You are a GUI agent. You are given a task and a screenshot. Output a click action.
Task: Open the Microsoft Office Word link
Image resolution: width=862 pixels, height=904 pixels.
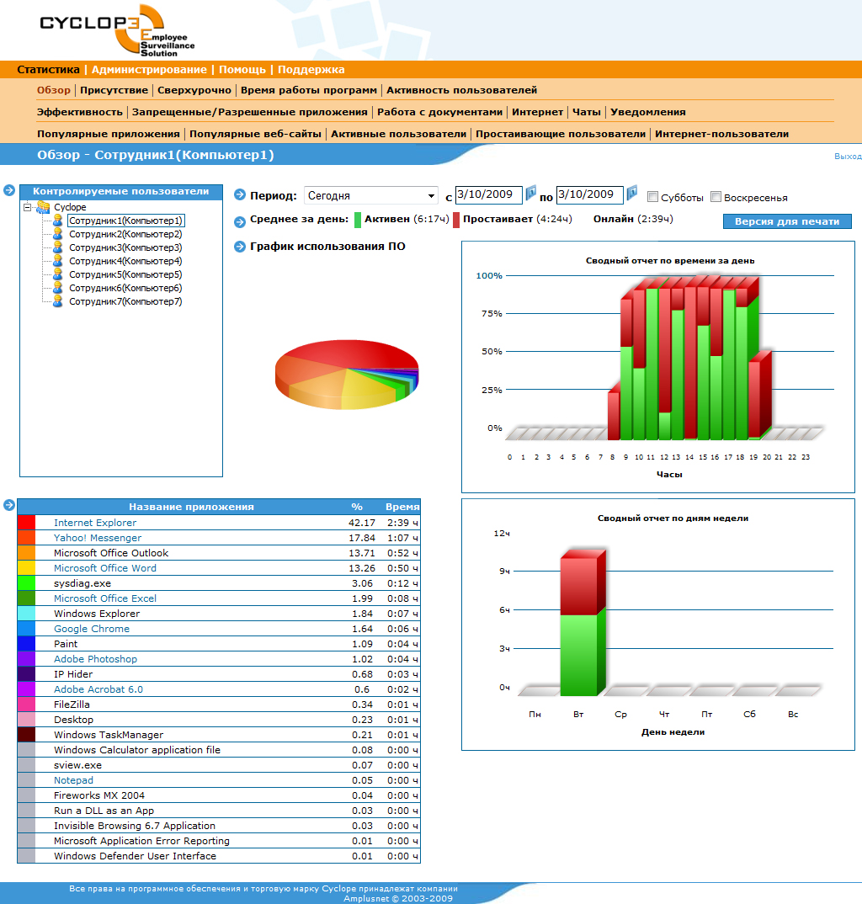(x=105, y=568)
